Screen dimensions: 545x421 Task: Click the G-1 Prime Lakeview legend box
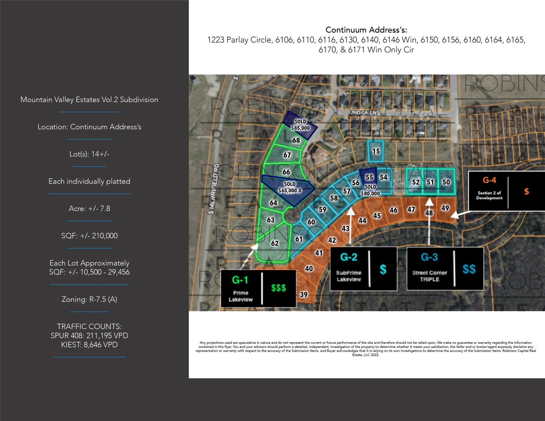tap(258, 288)
